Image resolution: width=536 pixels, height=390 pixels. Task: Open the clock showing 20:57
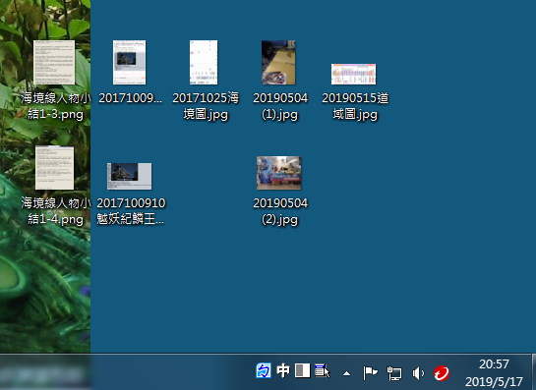(494, 364)
